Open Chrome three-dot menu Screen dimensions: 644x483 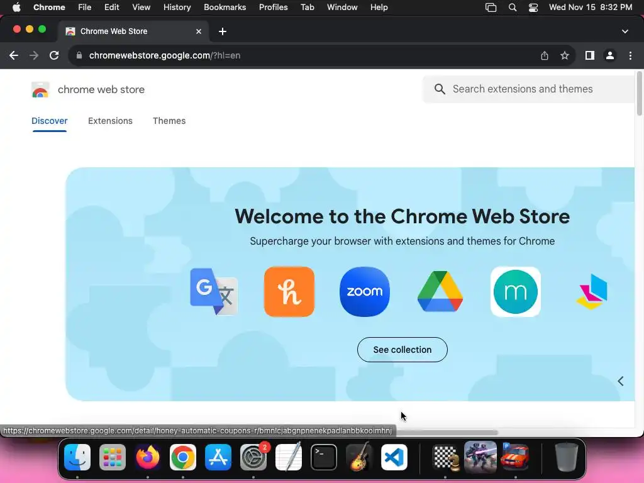point(630,55)
